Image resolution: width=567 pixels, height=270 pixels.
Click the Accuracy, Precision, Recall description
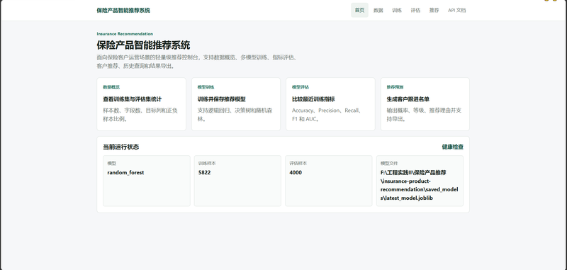(x=327, y=115)
